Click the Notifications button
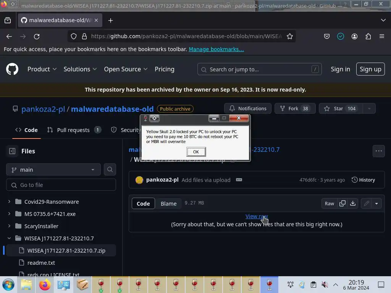The image size is (391, 293). pos(247,108)
